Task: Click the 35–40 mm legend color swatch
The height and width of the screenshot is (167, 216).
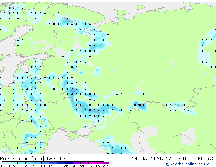Action: coord(84,163)
